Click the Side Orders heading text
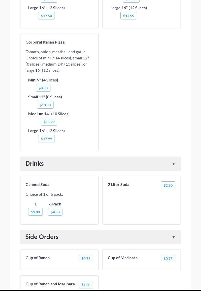201x291 pixels. tap(42, 237)
